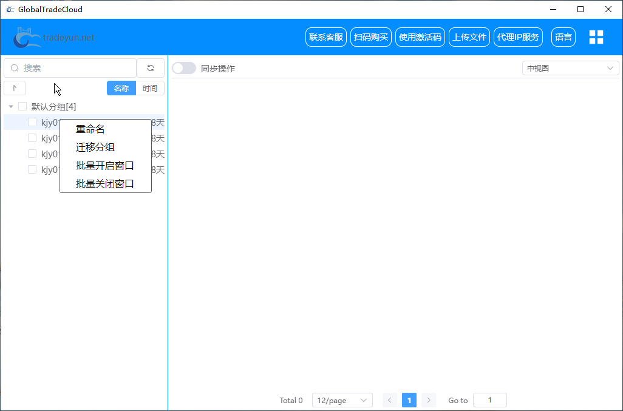Collapse the 默认分组[4] group tree
623x411 pixels.
click(x=10, y=106)
